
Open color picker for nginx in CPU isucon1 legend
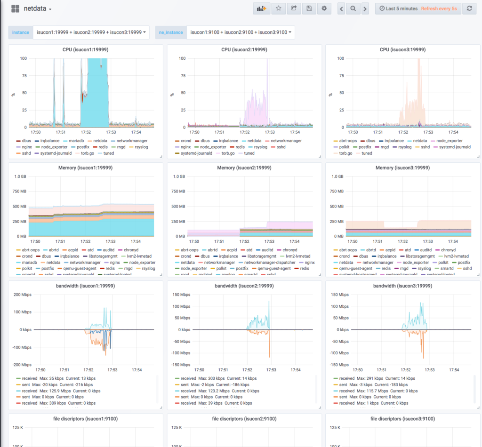click(18, 147)
